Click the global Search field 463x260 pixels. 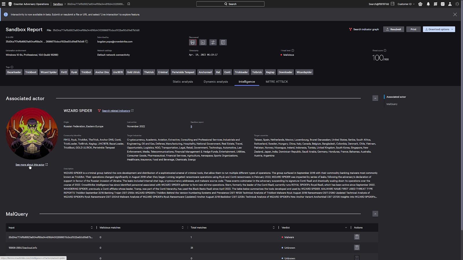tap(230, 4)
